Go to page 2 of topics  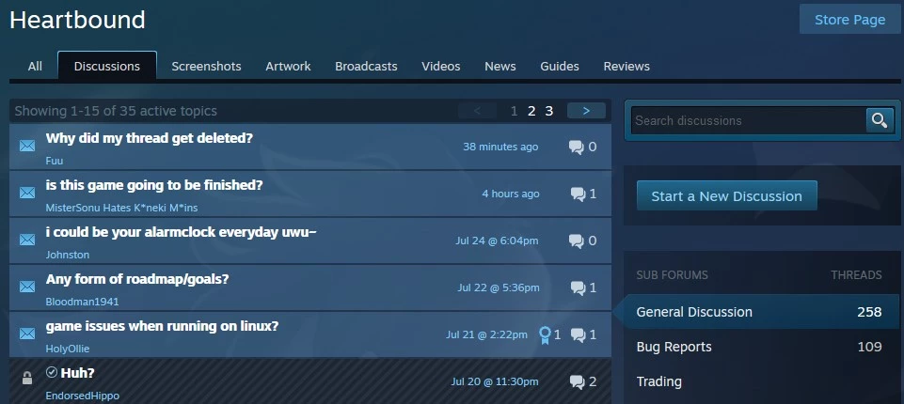tap(531, 111)
